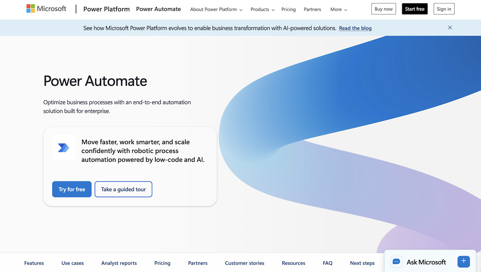Switch to the Pricing tab
The width and height of the screenshot is (481, 272).
click(162, 263)
